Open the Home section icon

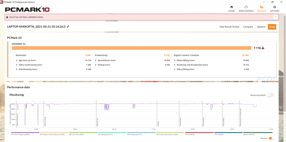(x=232, y=7)
